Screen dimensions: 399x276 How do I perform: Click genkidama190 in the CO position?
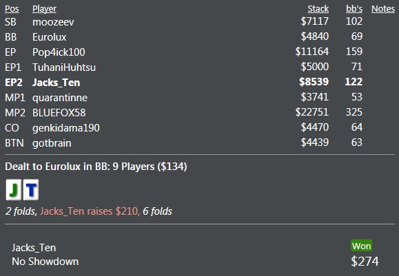click(x=66, y=128)
